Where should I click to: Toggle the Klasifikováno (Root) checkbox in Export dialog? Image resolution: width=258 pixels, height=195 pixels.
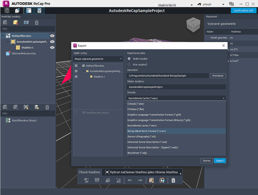[x=76, y=113]
